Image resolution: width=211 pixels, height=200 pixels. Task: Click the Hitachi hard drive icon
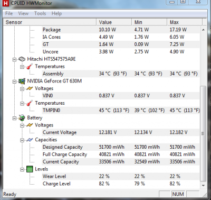pos(22,59)
